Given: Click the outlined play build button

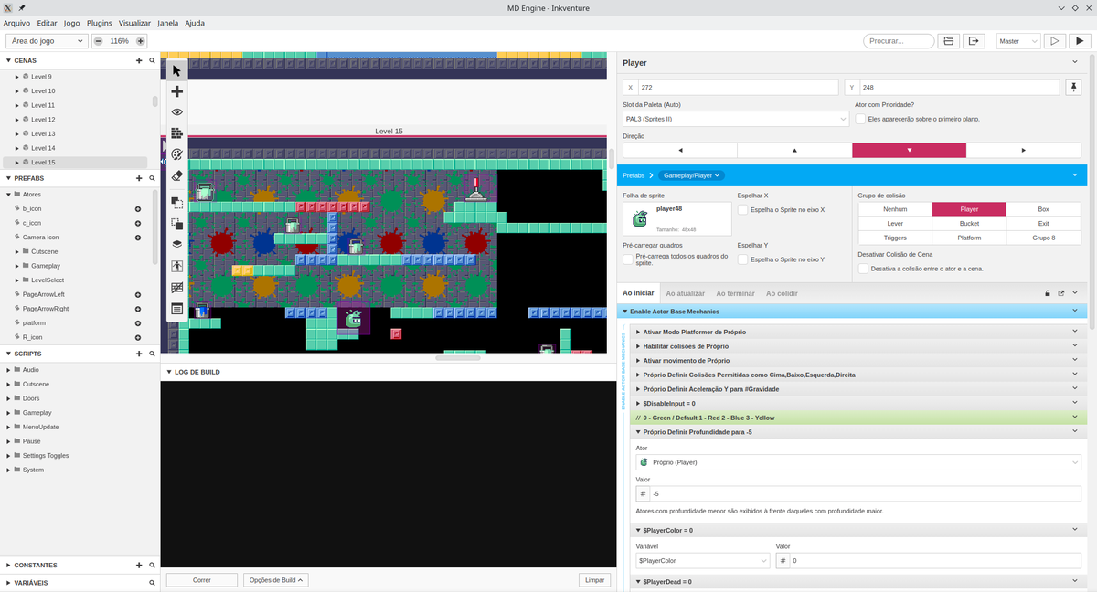Looking at the screenshot, I should [1054, 41].
